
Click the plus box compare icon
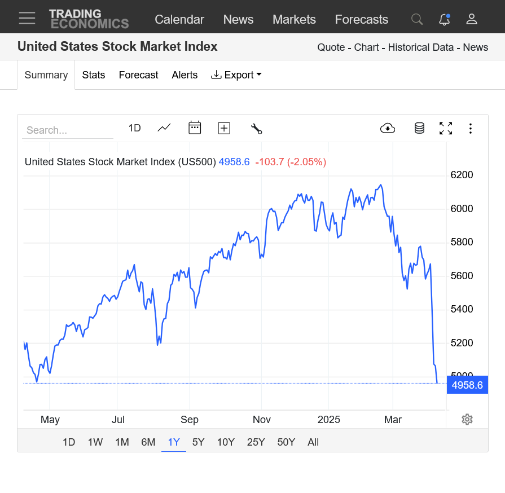(x=224, y=128)
